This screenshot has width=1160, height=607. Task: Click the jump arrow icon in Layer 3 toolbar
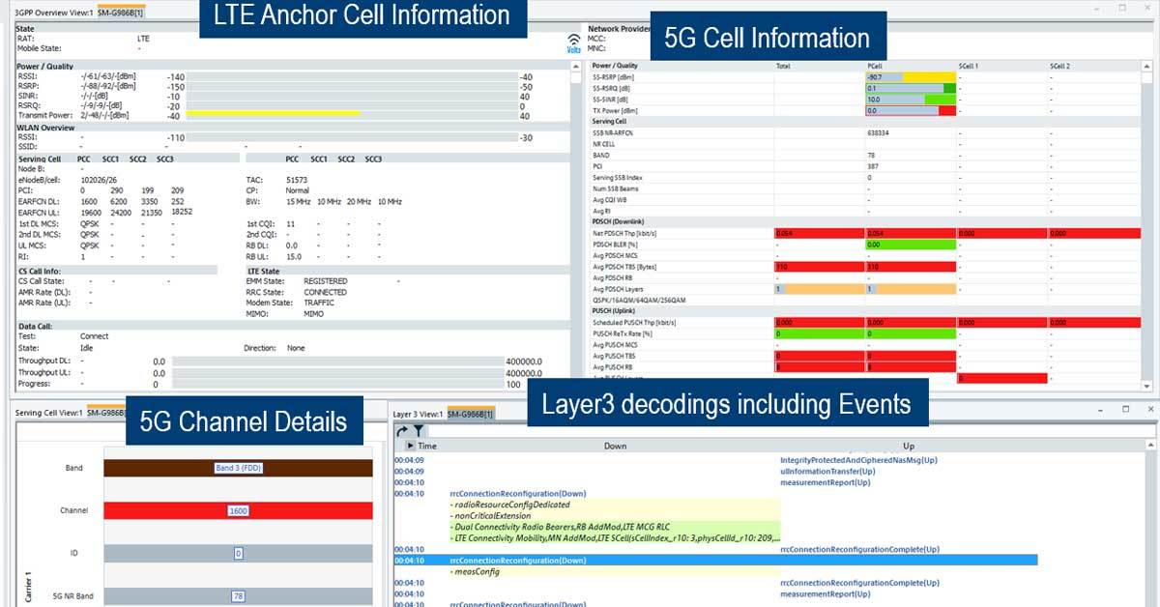[x=402, y=431]
